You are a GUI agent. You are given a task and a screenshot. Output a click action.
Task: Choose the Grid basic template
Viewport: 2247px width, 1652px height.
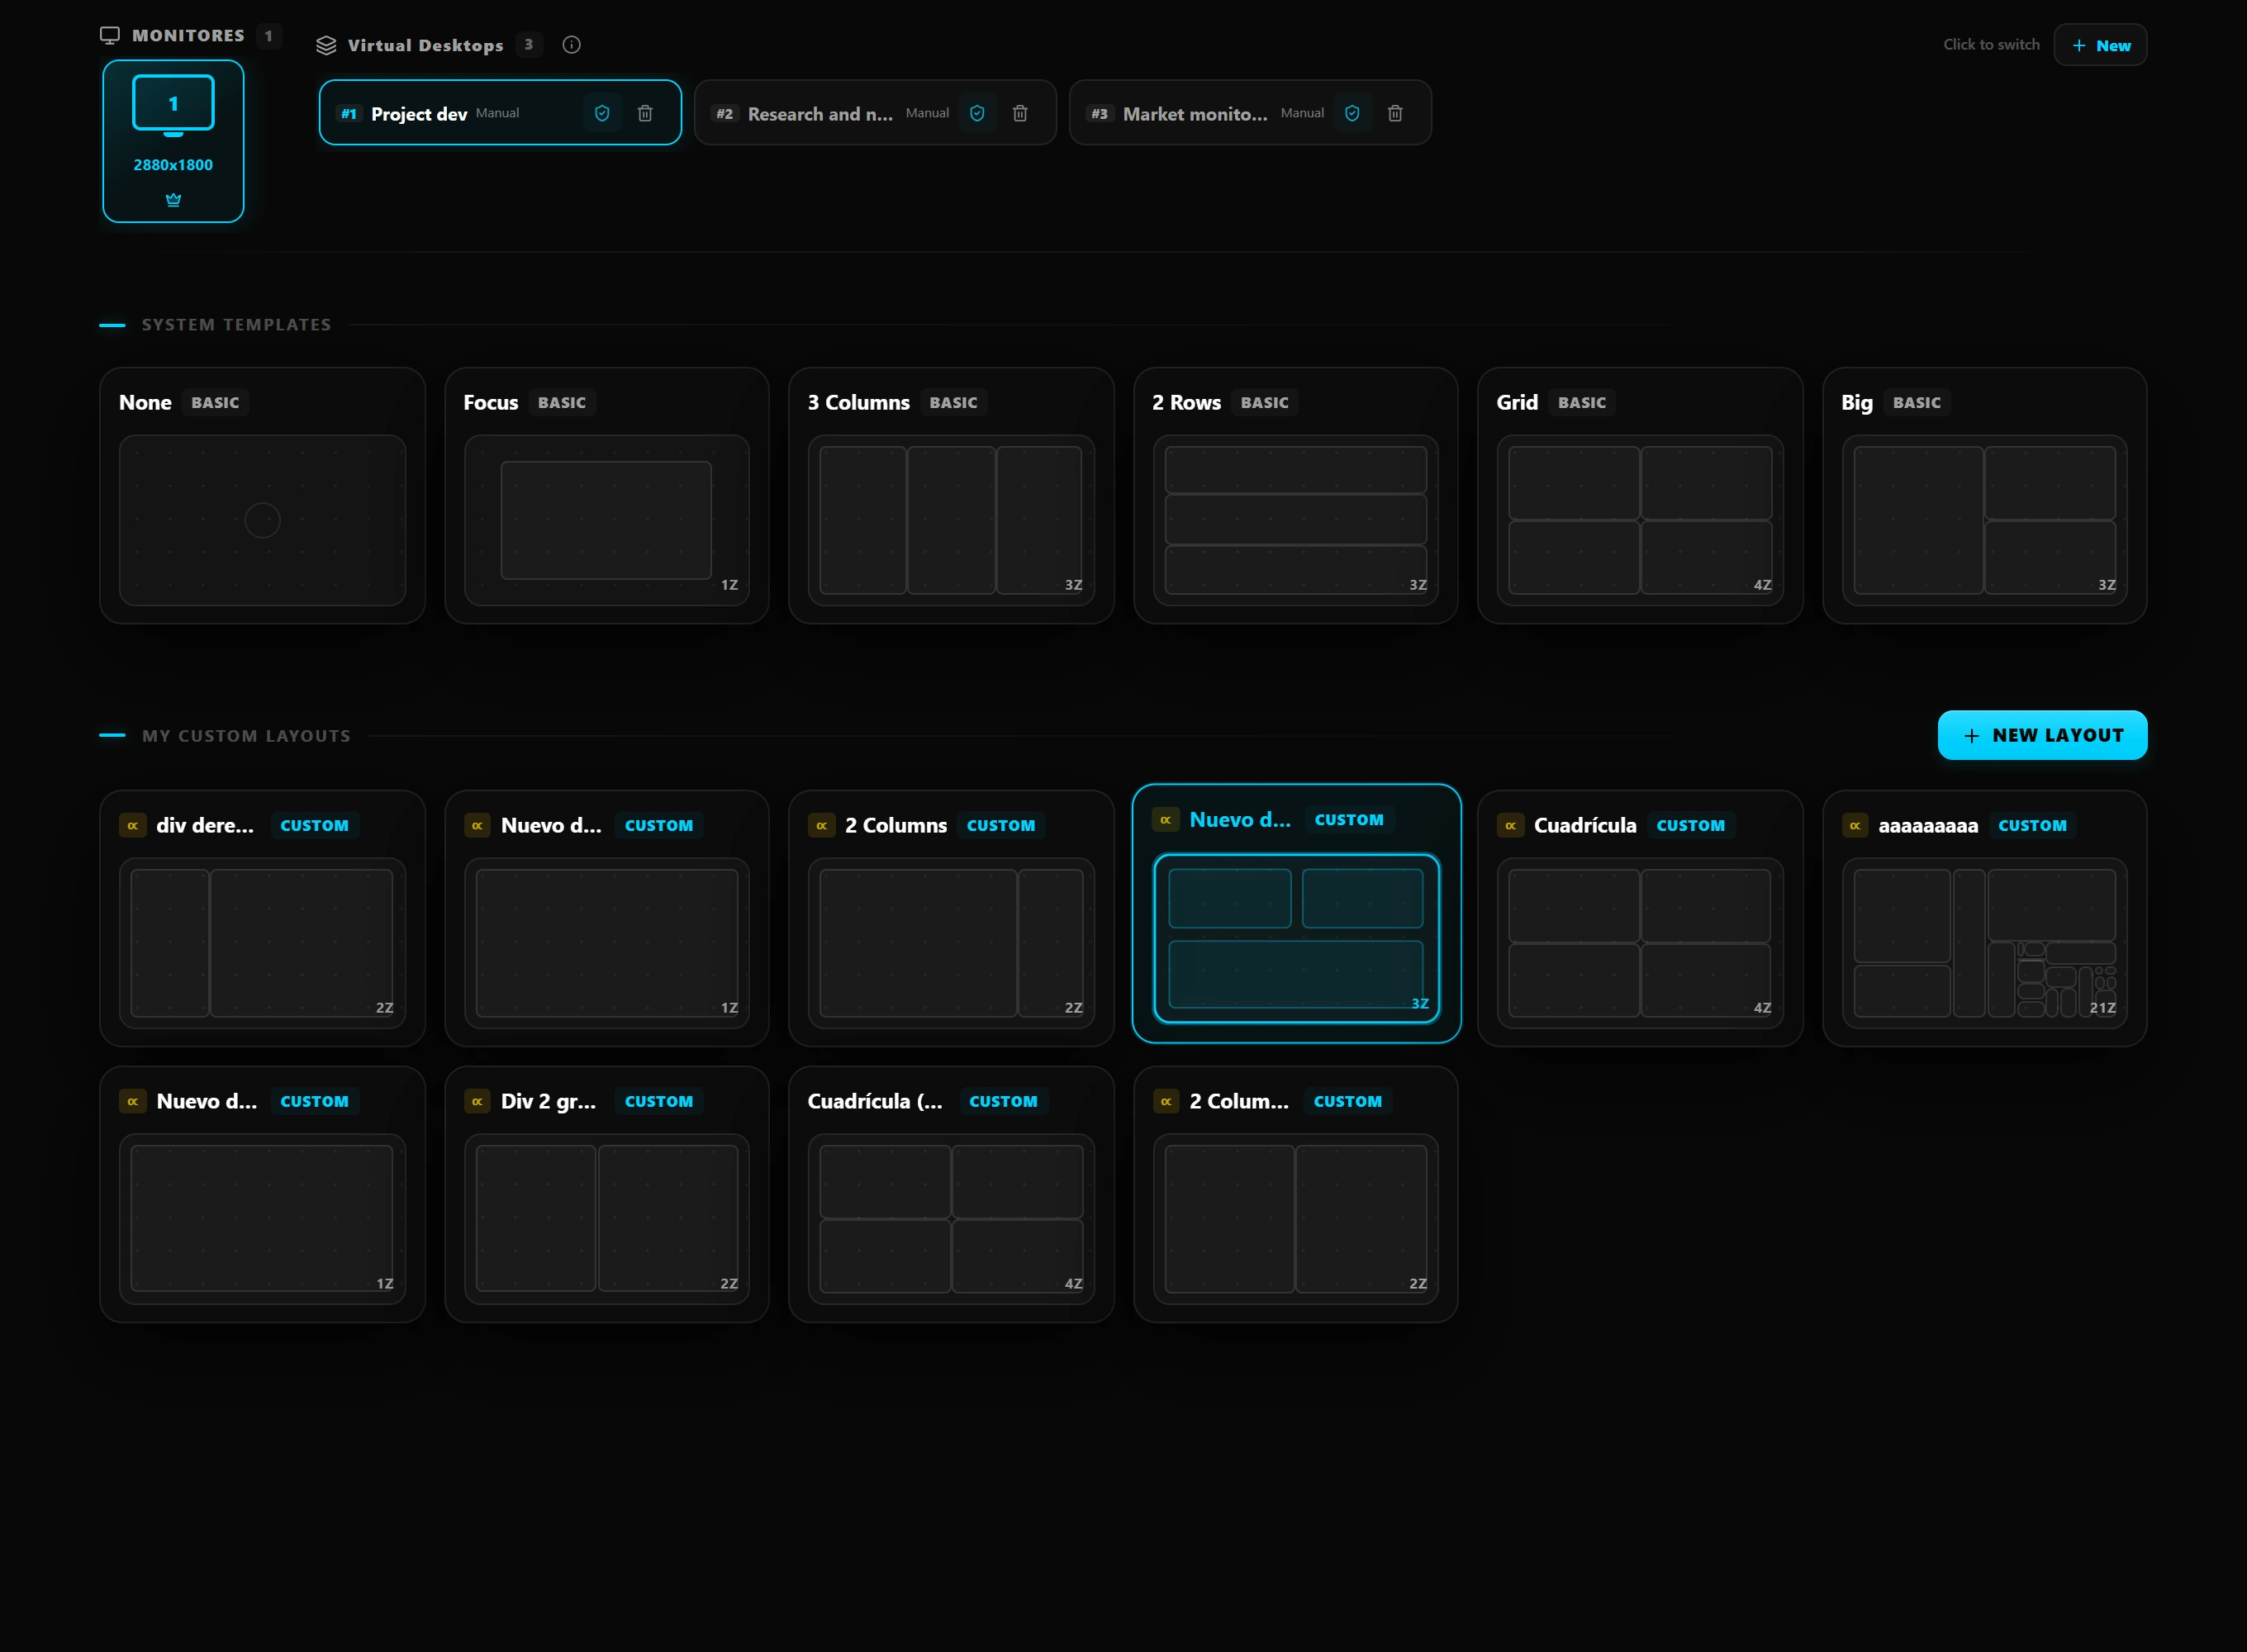click(1640, 495)
